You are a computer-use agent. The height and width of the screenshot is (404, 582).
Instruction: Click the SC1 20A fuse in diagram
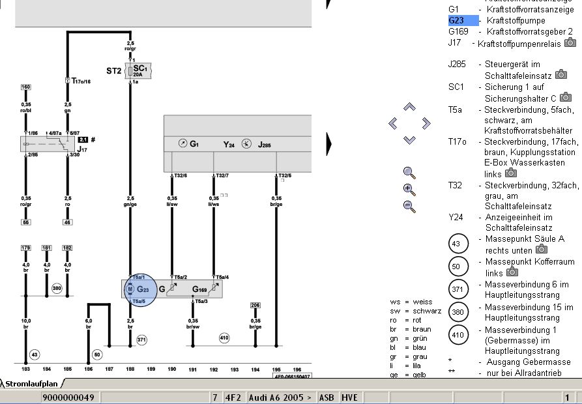tap(138, 70)
